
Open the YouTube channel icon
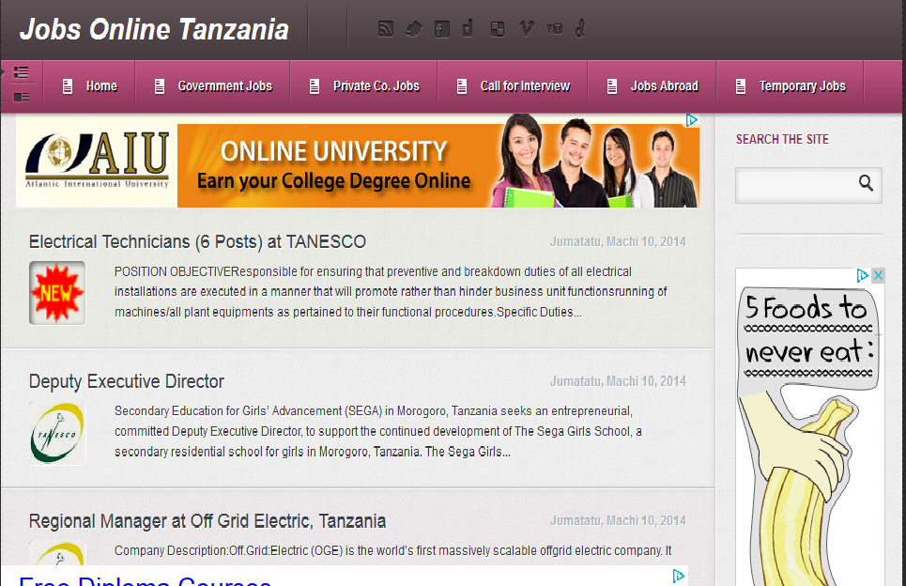click(554, 28)
